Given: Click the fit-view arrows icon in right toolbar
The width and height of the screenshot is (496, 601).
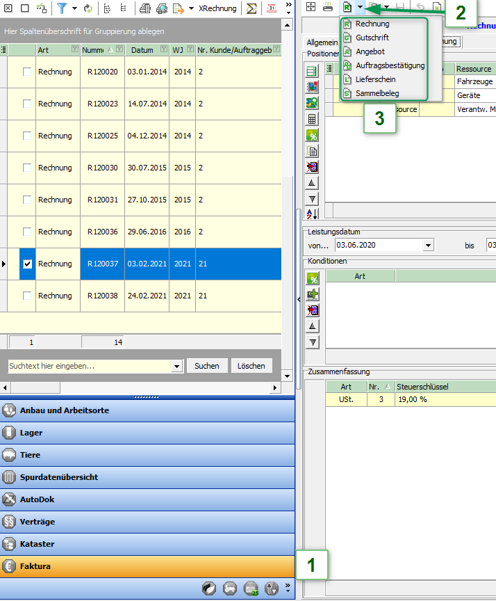Looking at the screenshot, I should coord(311,6).
